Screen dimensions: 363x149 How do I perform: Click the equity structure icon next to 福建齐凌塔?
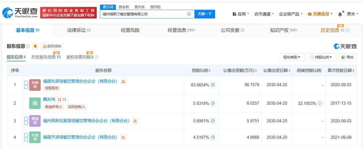(x=123, y=137)
